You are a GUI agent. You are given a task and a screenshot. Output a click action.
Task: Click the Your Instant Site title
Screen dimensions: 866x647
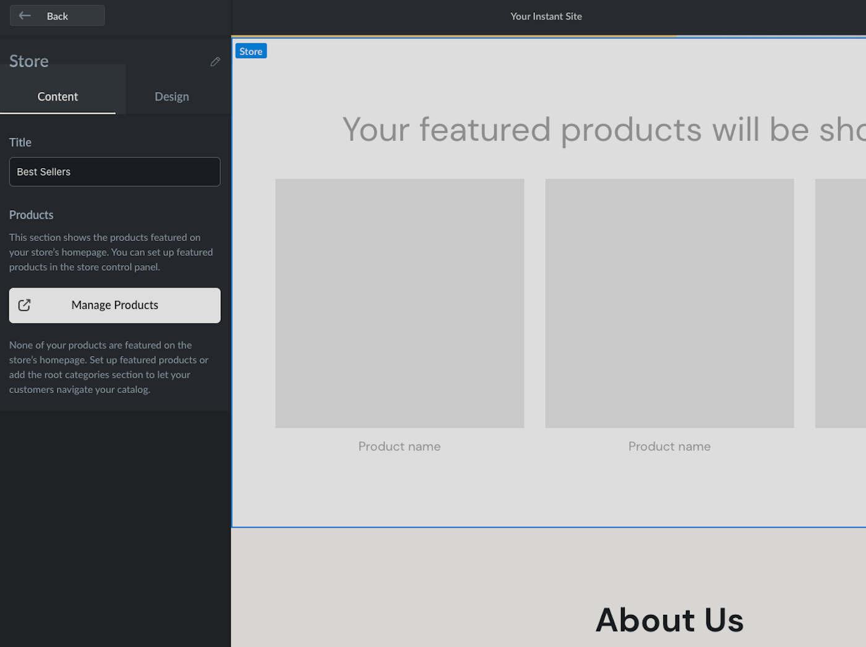coord(546,16)
